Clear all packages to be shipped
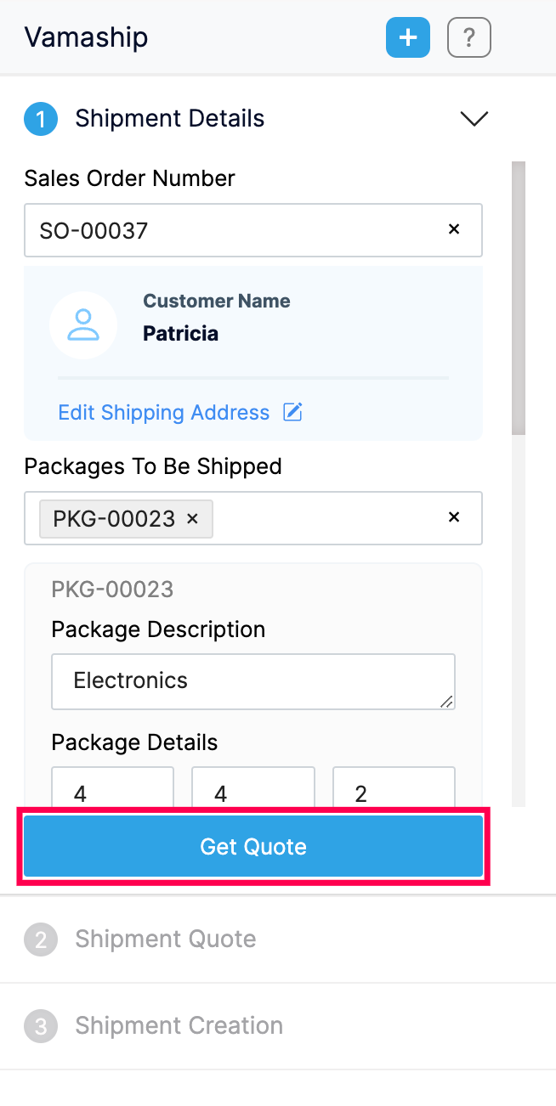Image resolution: width=556 pixels, height=1106 pixels. [454, 517]
